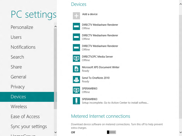Viewport: 182px width, 136px height.
Task: Select Send To OneNote 2010 text
Action: click(x=96, y=78)
